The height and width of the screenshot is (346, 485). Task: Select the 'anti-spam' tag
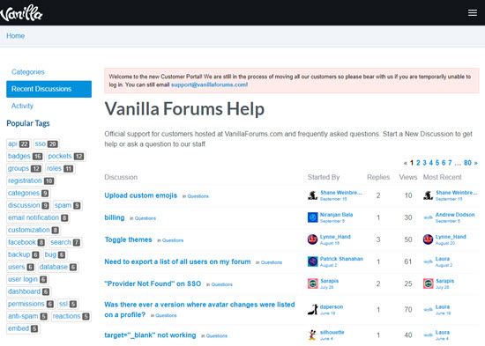click(x=27, y=317)
